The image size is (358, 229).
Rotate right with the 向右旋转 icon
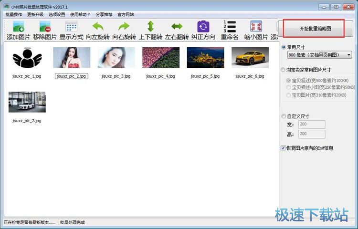pos(124,26)
